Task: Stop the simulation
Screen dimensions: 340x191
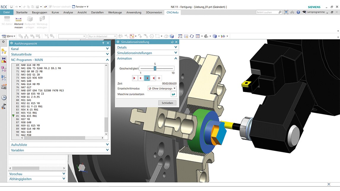Action: point(159,78)
